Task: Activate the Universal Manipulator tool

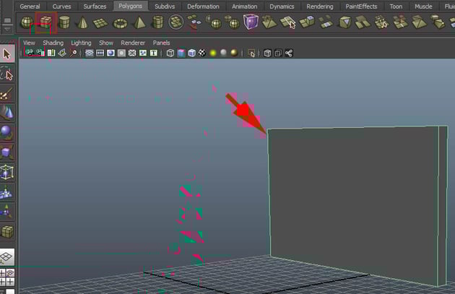Action: point(7,172)
